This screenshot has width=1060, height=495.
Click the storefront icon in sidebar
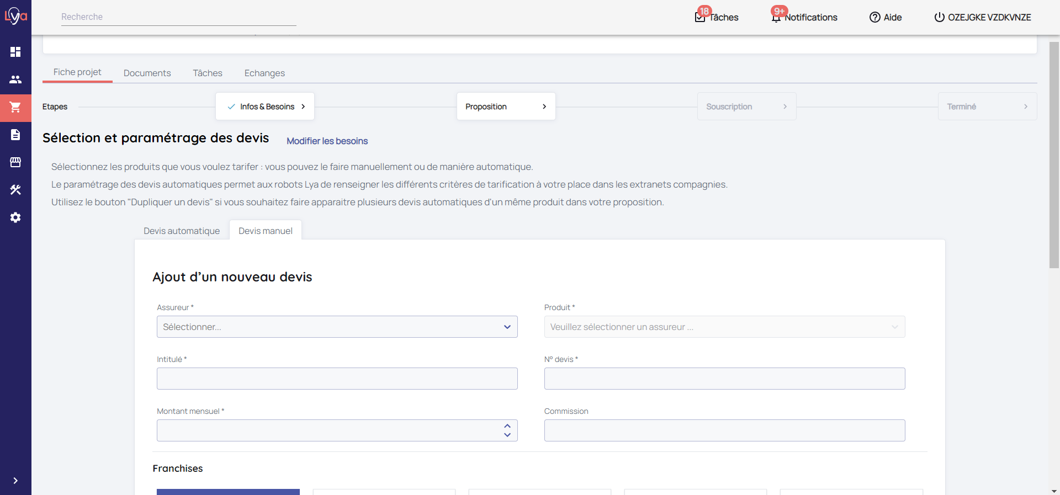coord(15,162)
